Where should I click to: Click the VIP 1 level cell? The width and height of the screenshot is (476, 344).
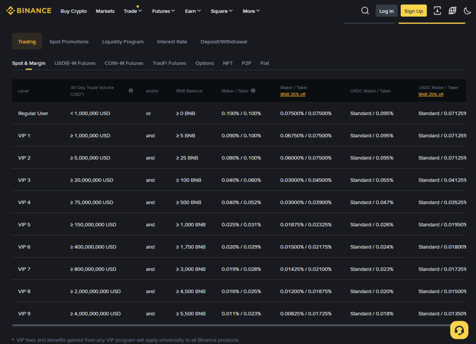pyautogui.click(x=24, y=135)
